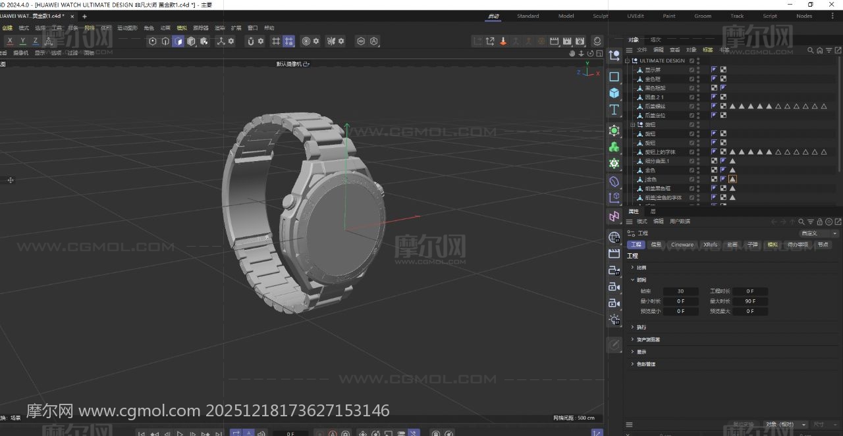Screen dimensions: 843x436
Task: Click the search icon in Object Manager
Action: tap(811, 50)
